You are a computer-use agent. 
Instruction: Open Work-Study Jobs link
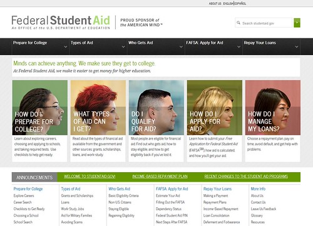(x=73, y=209)
